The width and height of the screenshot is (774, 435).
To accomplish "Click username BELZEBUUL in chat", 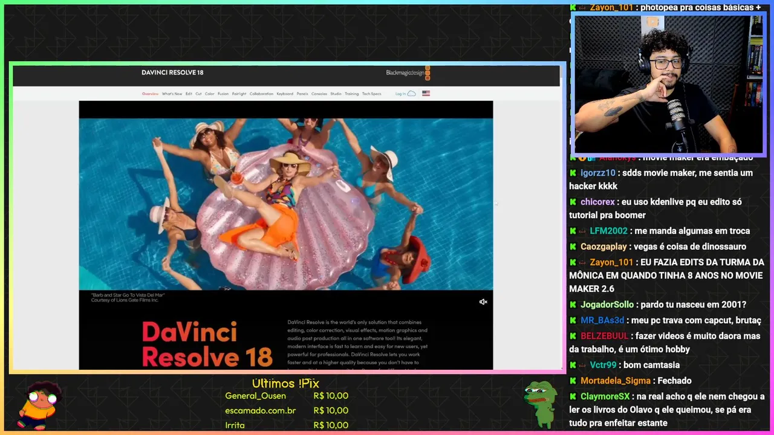I will 605,336.
